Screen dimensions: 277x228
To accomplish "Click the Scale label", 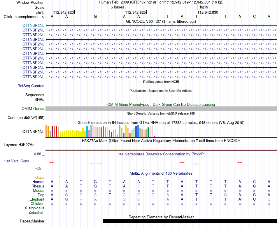I will pyautogui.click(x=39, y=7).
